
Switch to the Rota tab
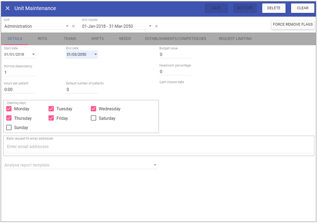[x=42, y=39]
